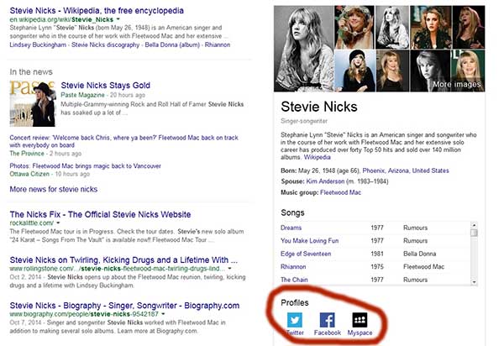
Task: Click Paste Magazine source label
Action: point(82,95)
